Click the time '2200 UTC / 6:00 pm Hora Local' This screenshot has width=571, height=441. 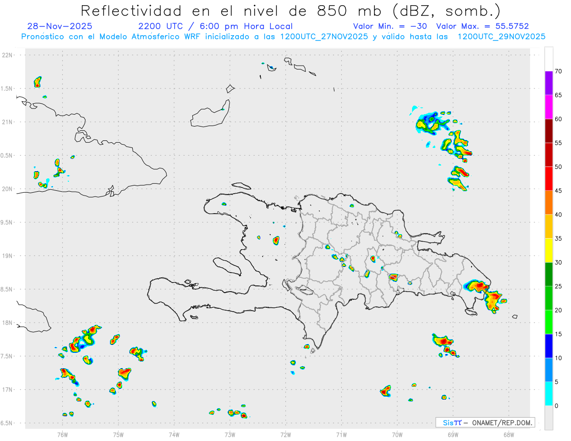click(216, 26)
